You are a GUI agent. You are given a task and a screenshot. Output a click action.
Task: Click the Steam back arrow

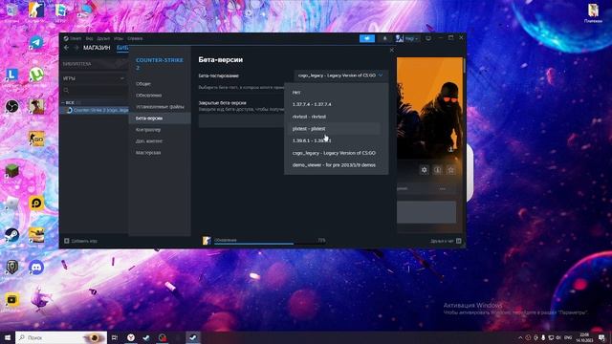(66, 48)
